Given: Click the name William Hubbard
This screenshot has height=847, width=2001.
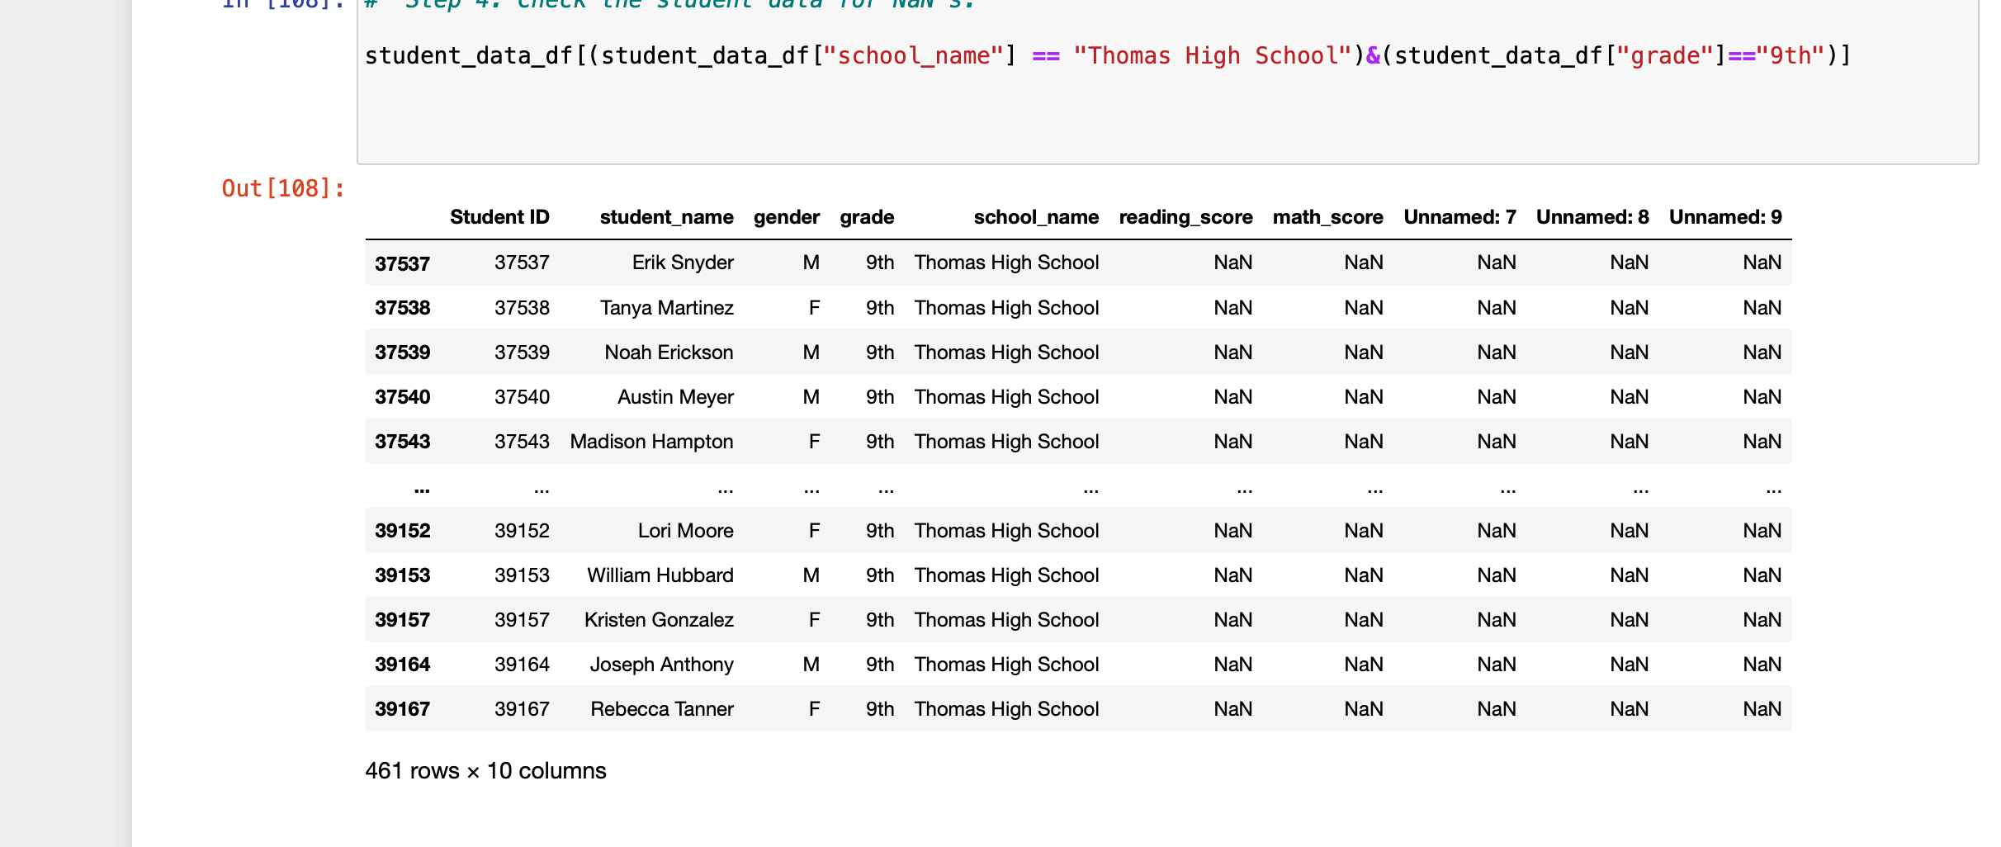Looking at the screenshot, I should (x=660, y=575).
